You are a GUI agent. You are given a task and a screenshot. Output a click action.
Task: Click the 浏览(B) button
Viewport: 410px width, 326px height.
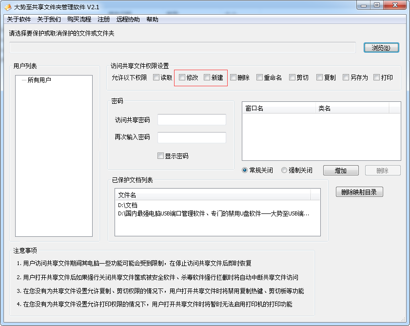(381, 48)
